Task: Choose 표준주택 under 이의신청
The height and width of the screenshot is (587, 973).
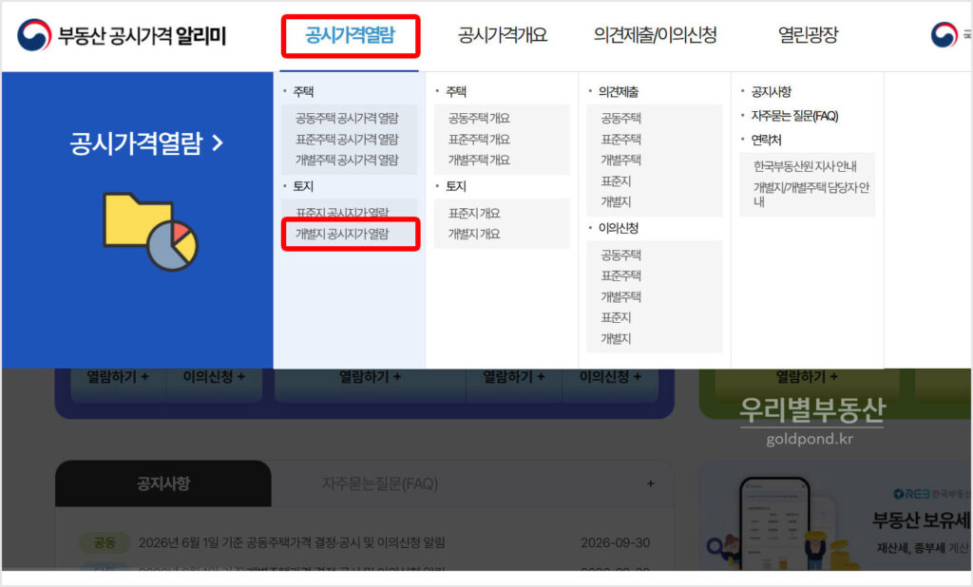Action: tap(620, 275)
